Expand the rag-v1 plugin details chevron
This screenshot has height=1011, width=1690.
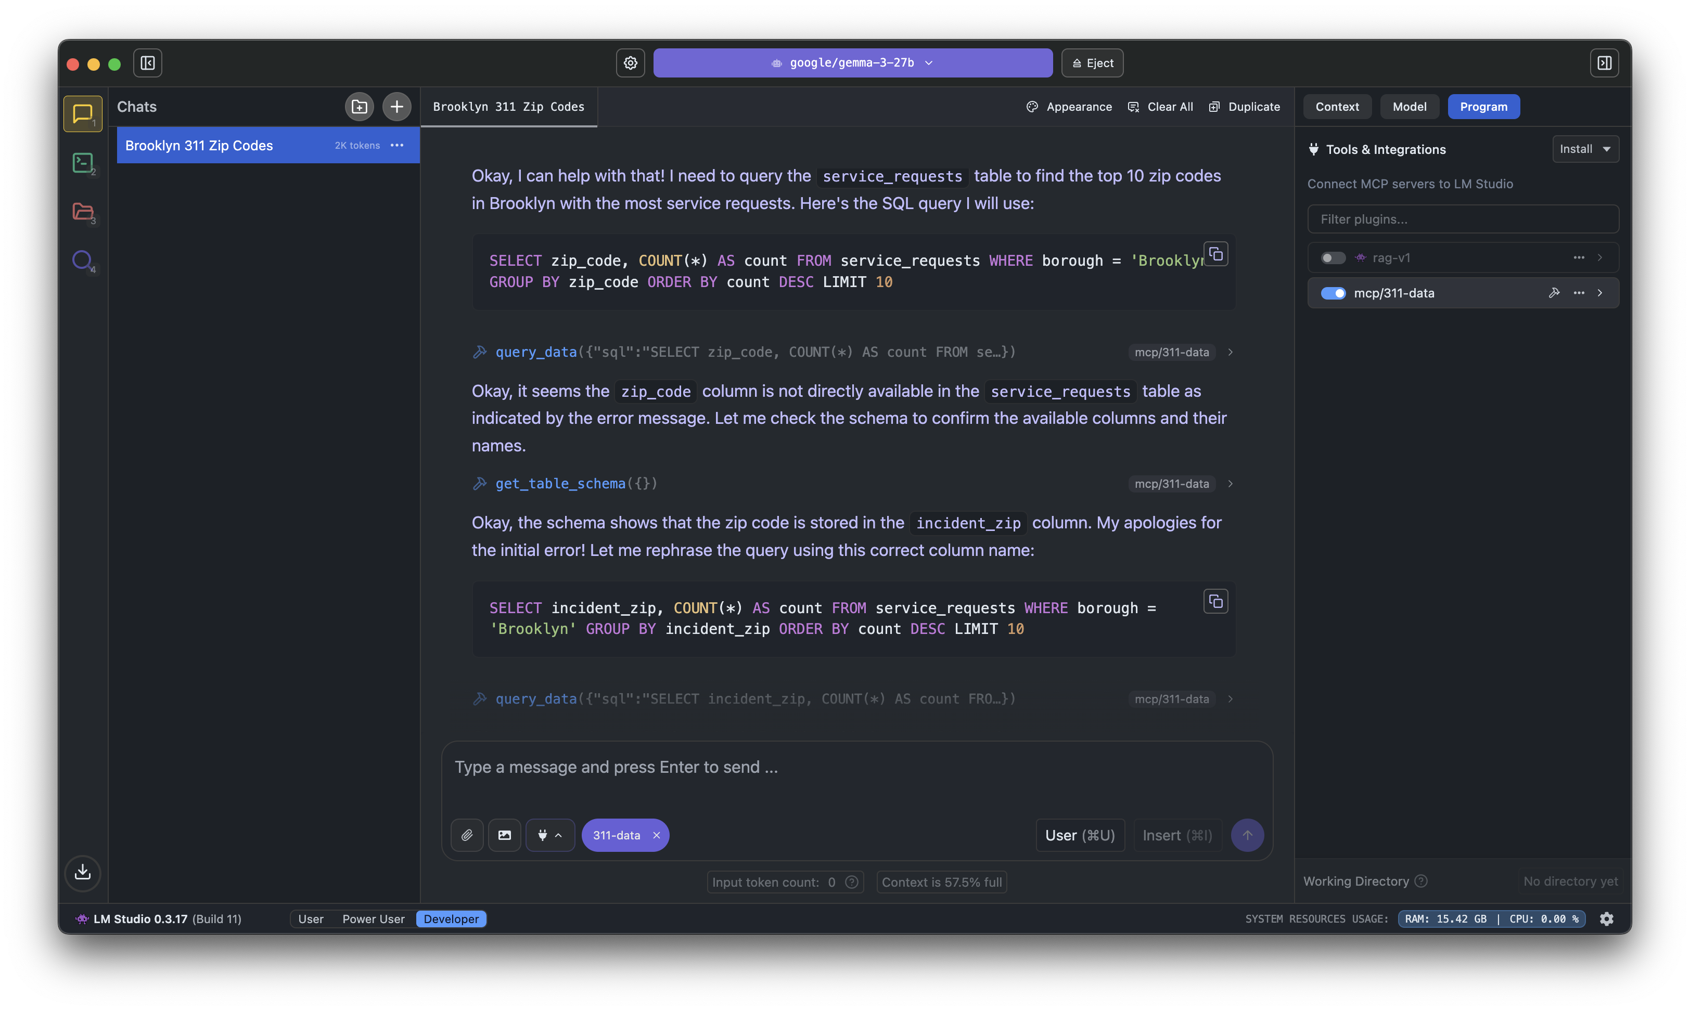coord(1600,257)
